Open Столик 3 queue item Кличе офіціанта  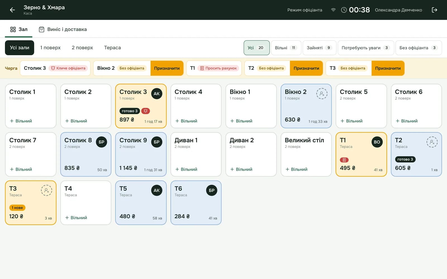click(55, 68)
